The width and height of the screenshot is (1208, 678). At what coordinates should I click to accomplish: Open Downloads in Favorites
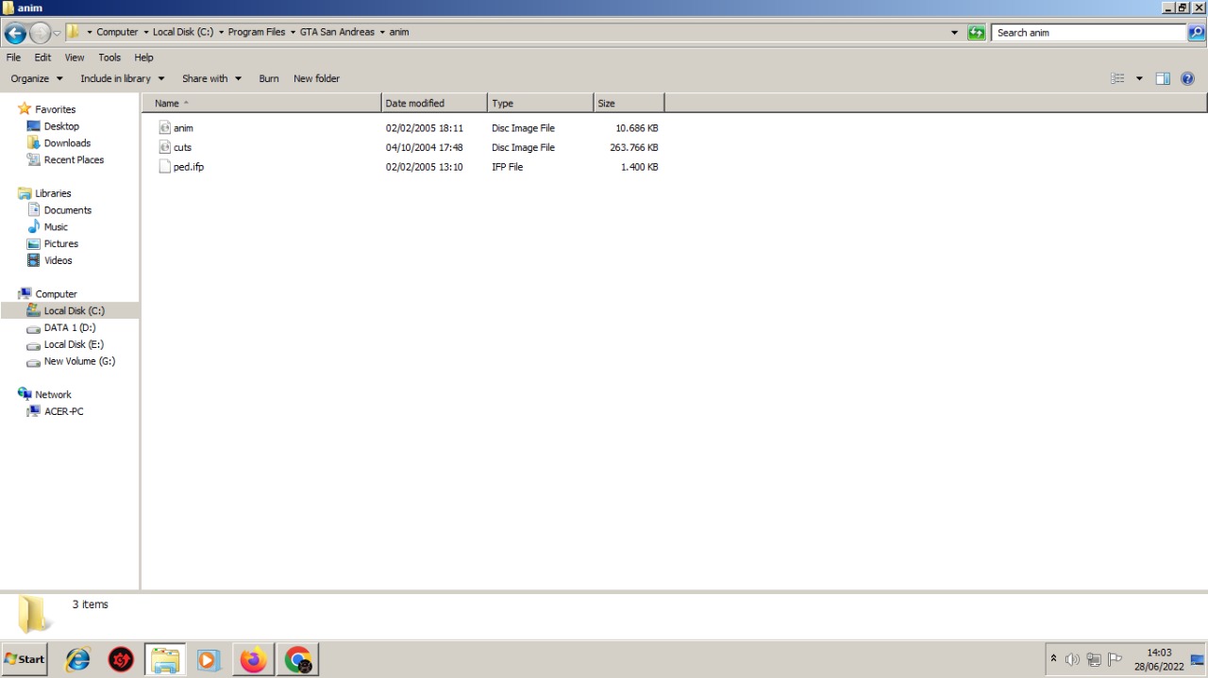pyautogui.click(x=67, y=143)
